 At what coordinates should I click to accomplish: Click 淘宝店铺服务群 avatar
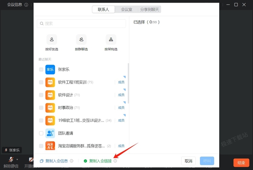pyautogui.click(x=50, y=146)
